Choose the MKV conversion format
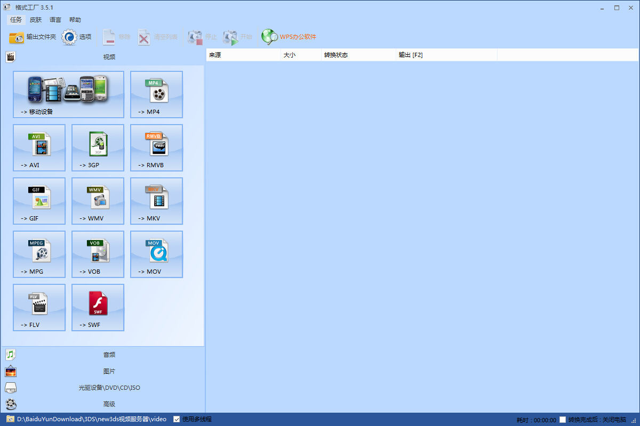The image size is (640, 426). click(156, 201)
